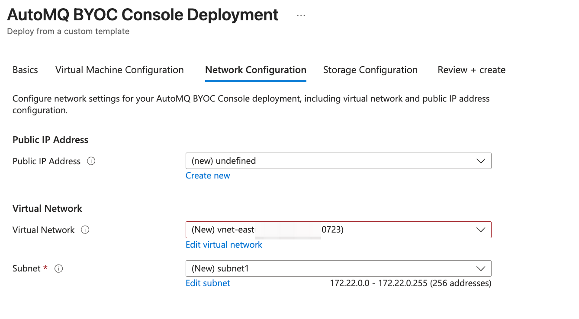Select the Network Configuration tab
This screenshot has width=579, height=319.
[x=256, y=70]
